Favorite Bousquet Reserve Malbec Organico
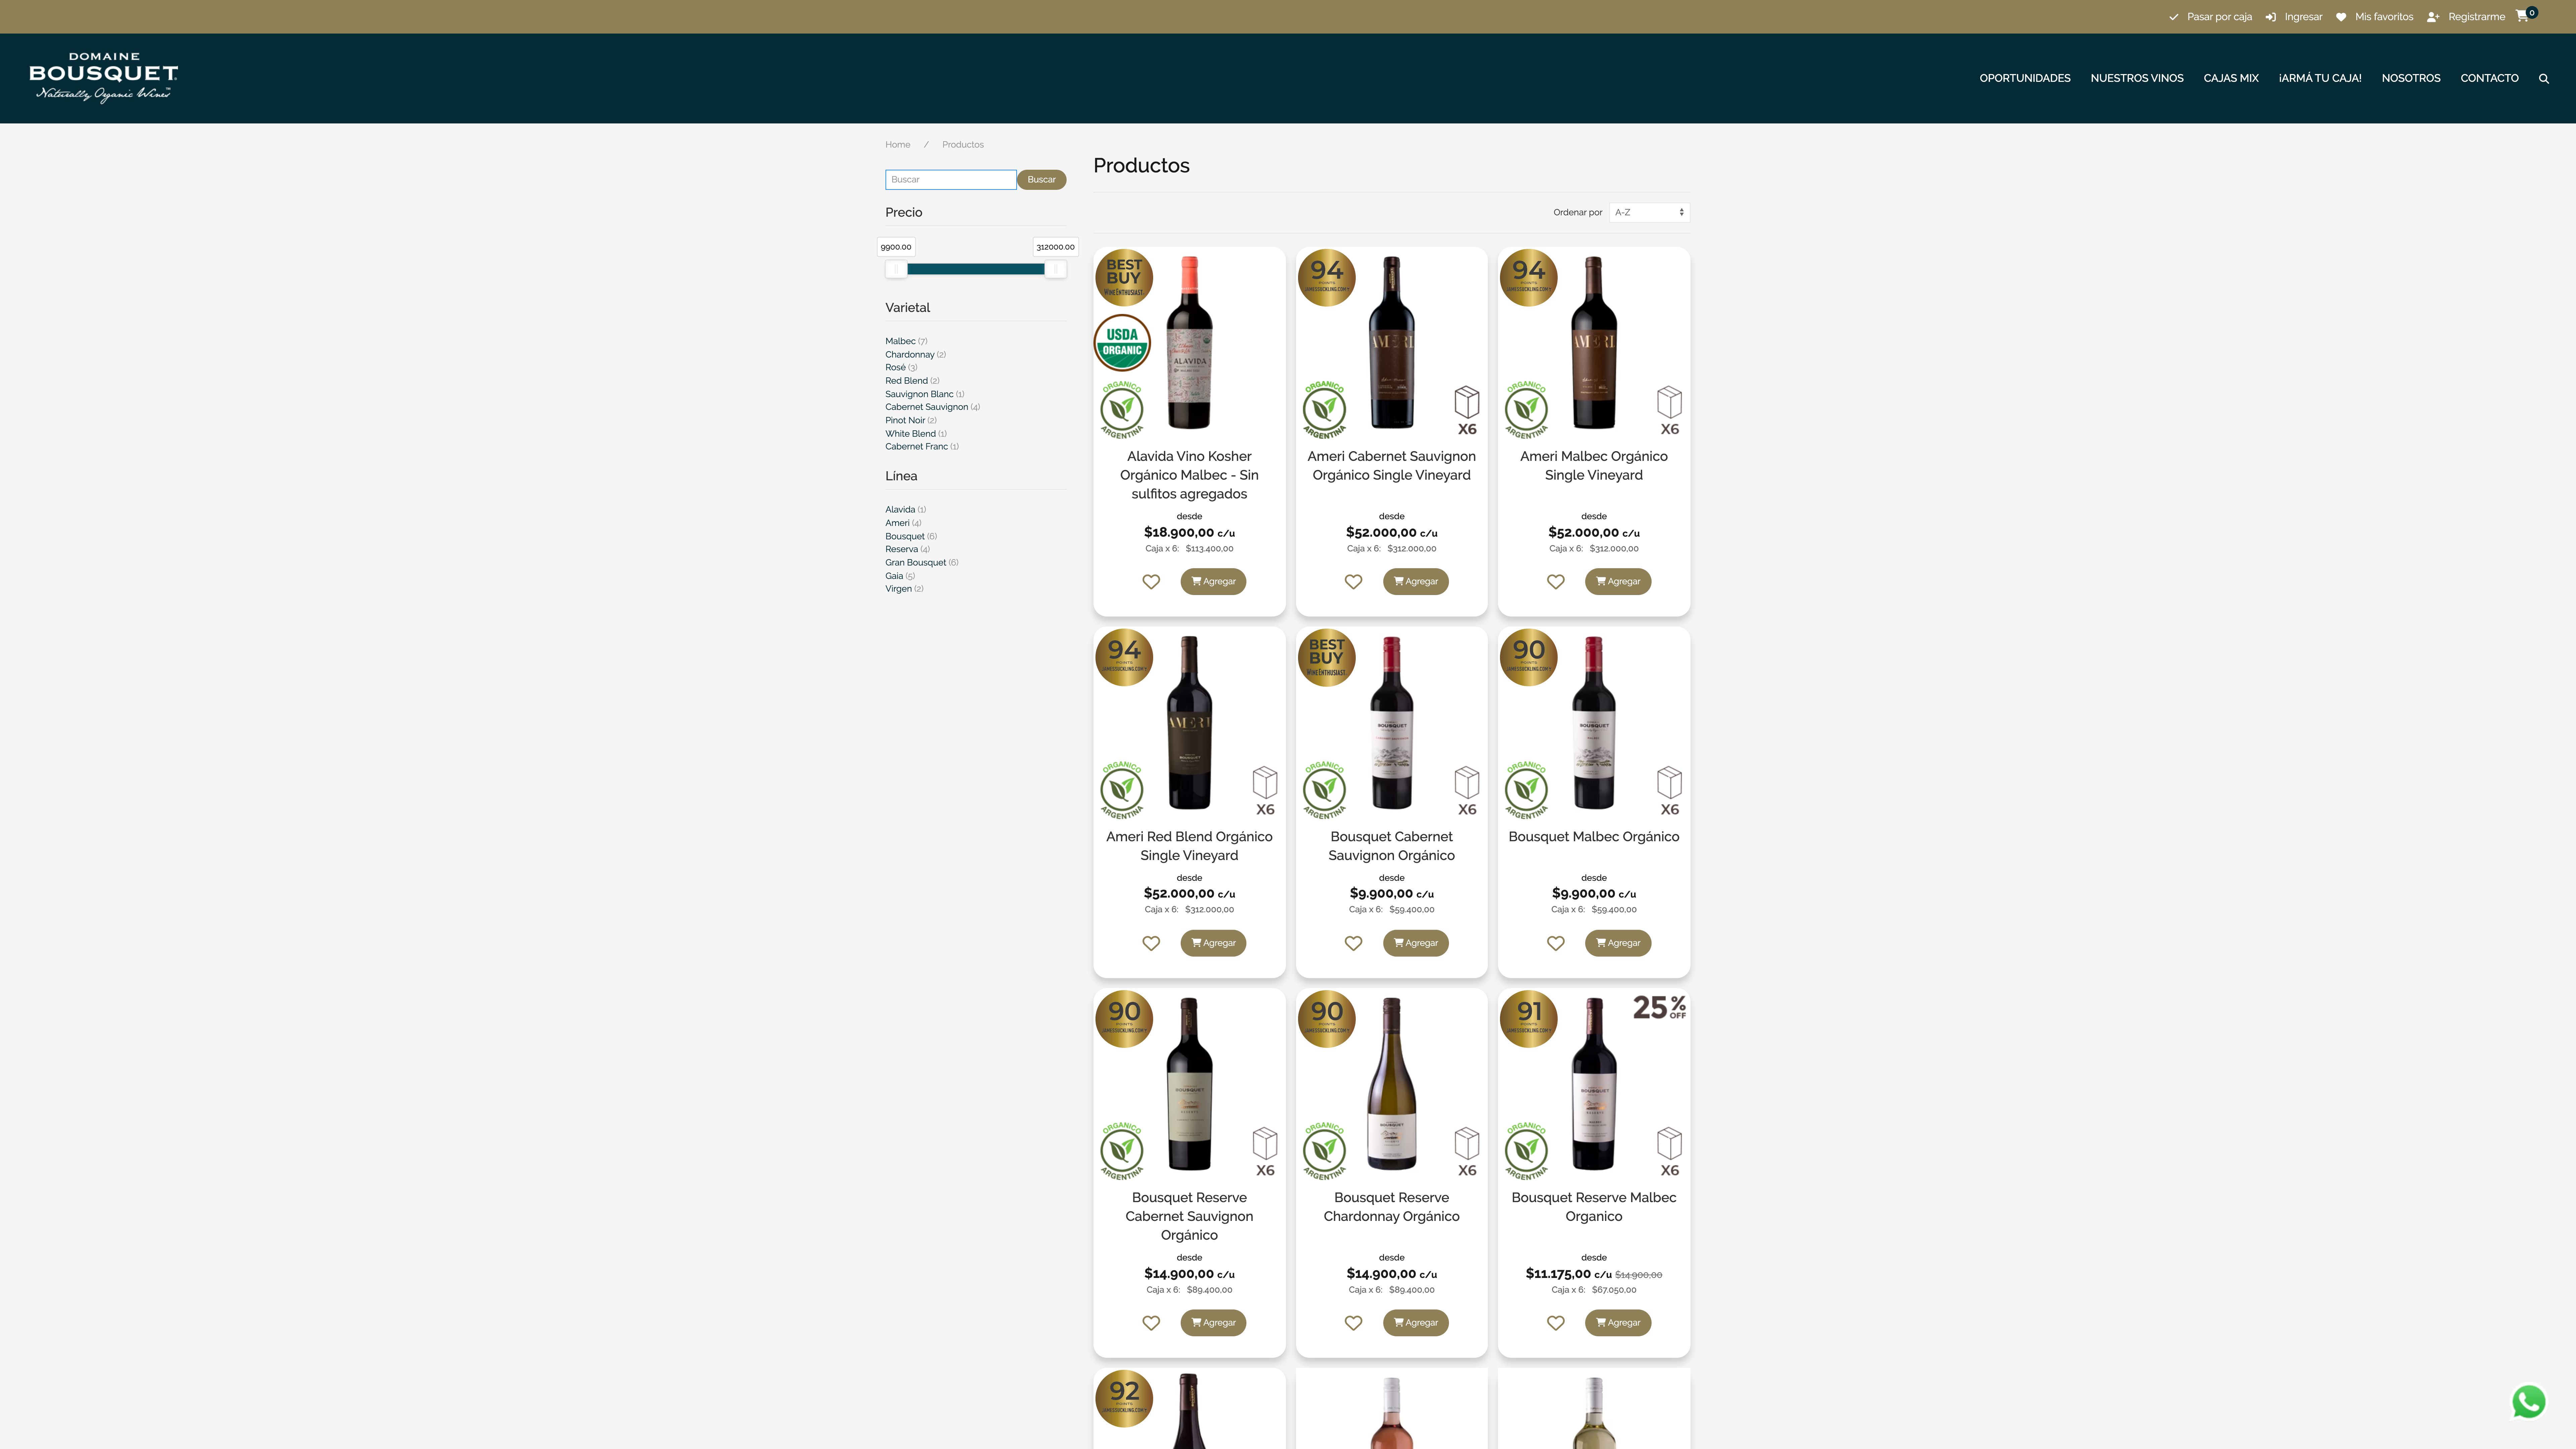 coord(1555,1323)
